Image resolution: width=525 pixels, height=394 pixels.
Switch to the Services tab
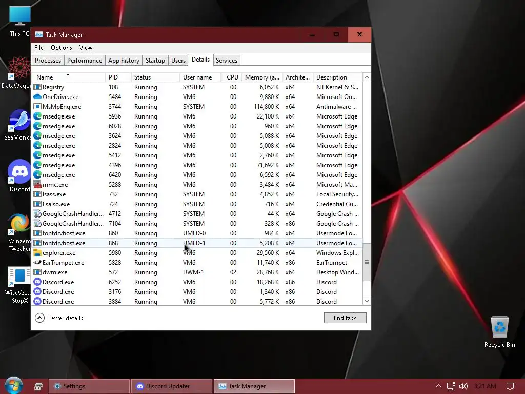tap(226, 61)
